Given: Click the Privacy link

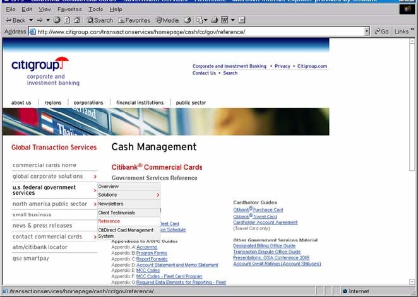Looking at the screenshot, I should (x=282, y=66).
